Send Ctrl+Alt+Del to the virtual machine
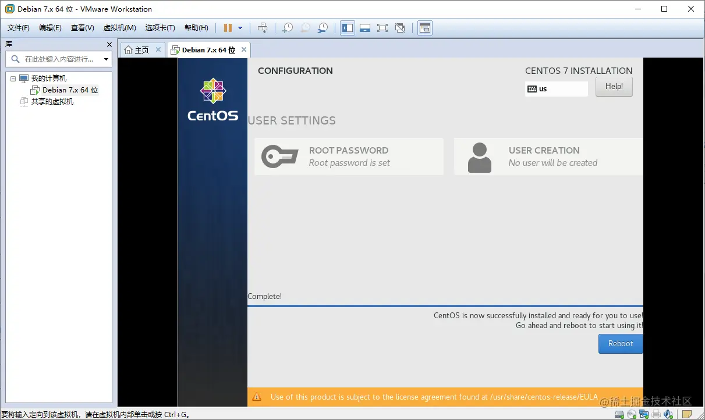 pos(263,28)
